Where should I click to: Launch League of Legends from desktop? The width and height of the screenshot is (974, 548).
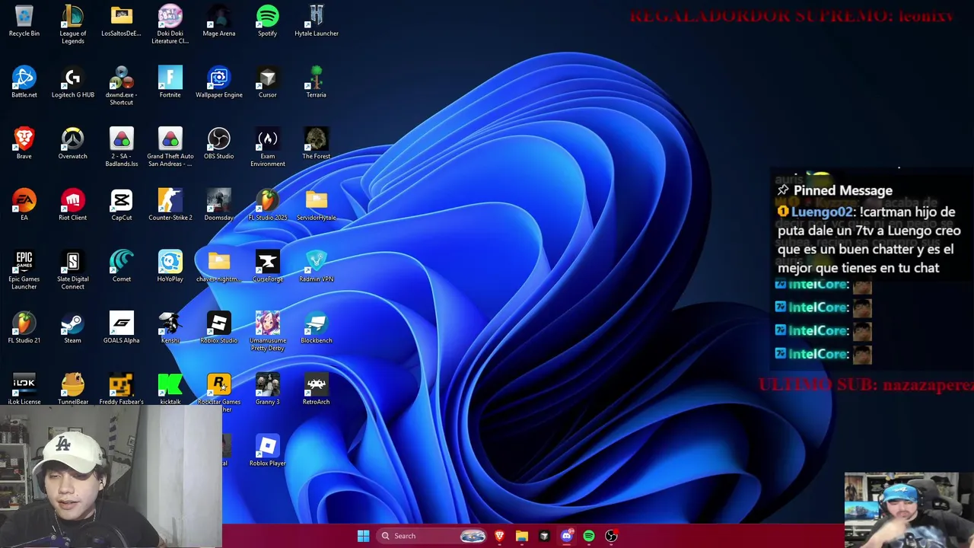point(73,24)
